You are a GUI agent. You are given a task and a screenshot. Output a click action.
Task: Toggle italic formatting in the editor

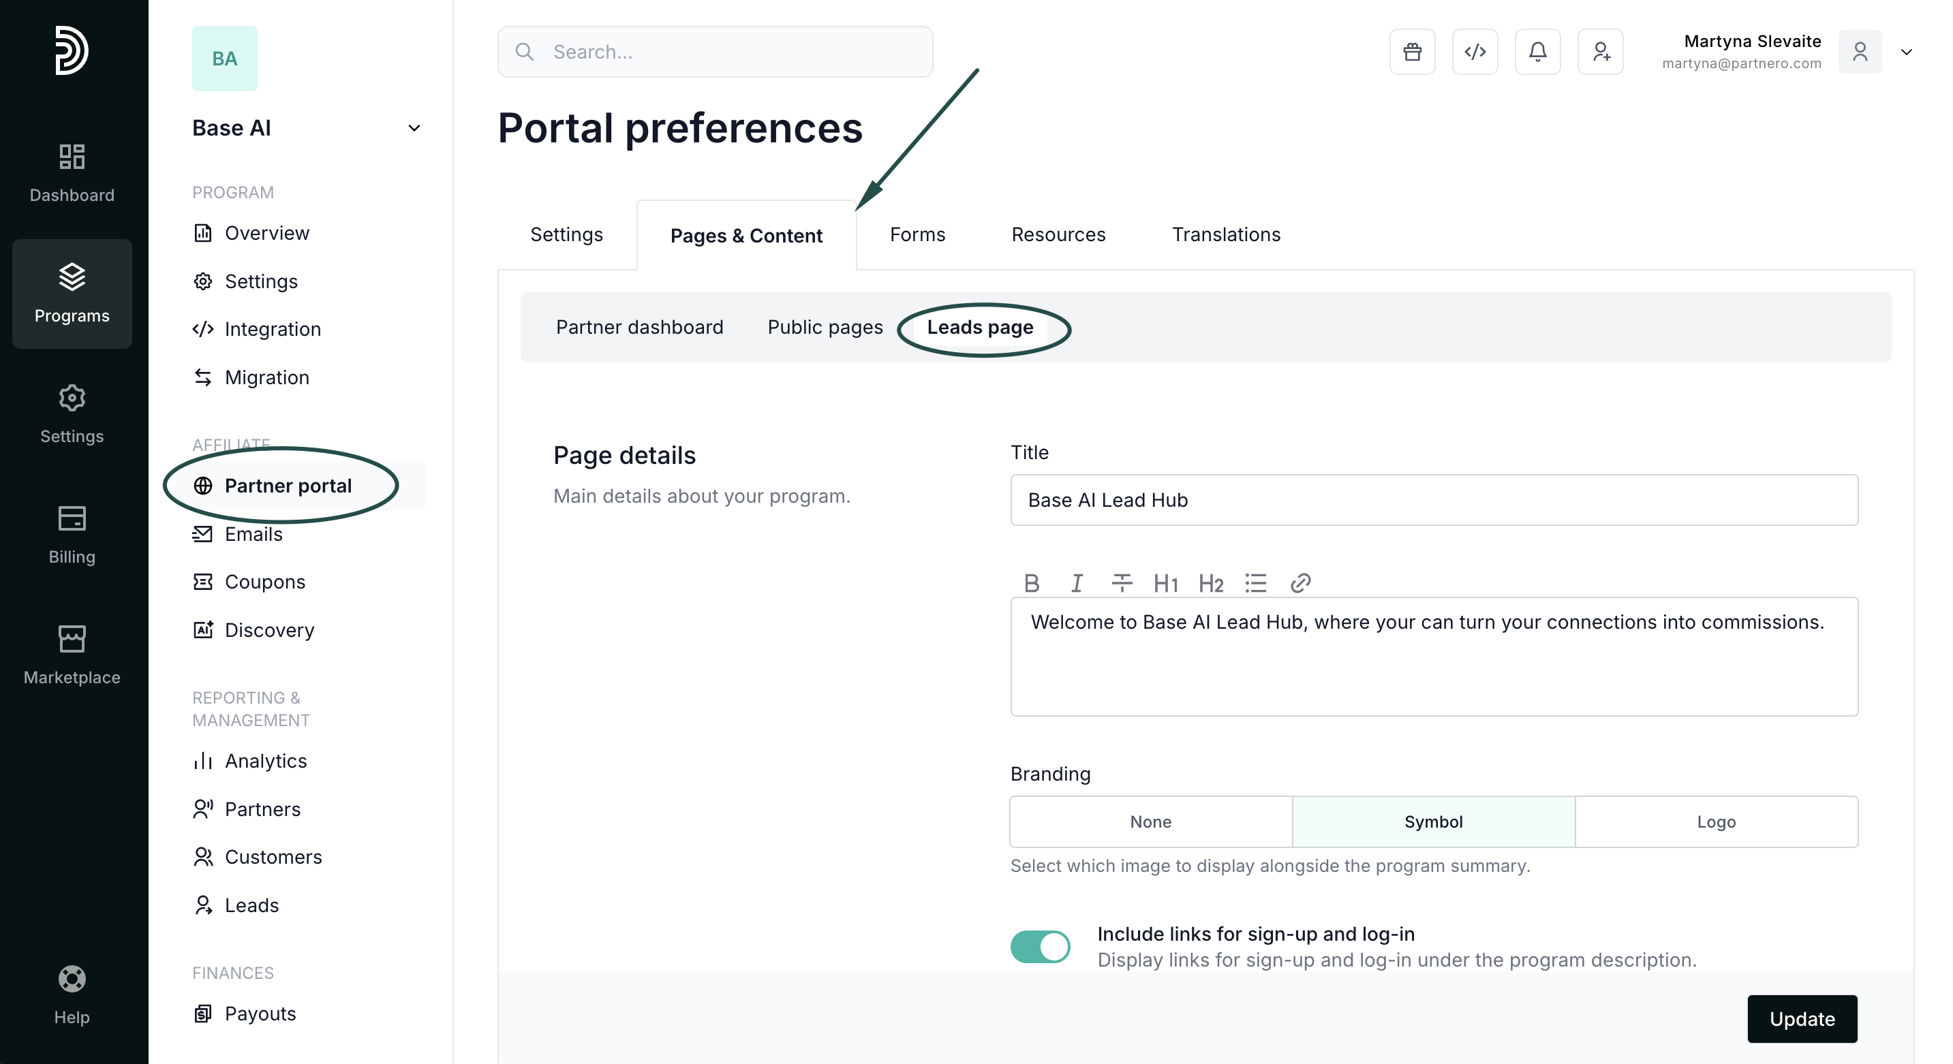tap(1076, 583)
